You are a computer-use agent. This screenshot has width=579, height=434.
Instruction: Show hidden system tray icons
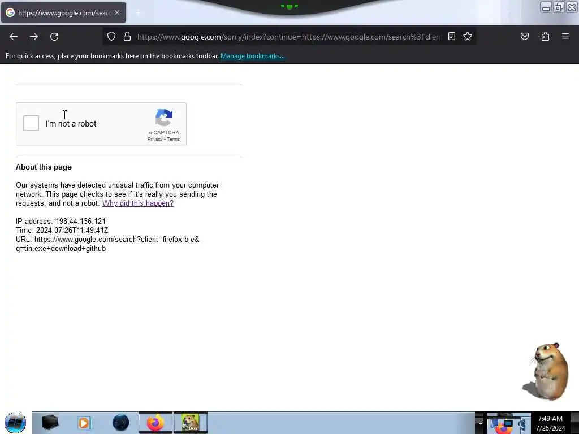(481, 423)
